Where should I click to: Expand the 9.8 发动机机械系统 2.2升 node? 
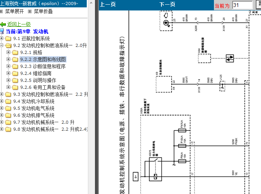(x=1, y=129)
